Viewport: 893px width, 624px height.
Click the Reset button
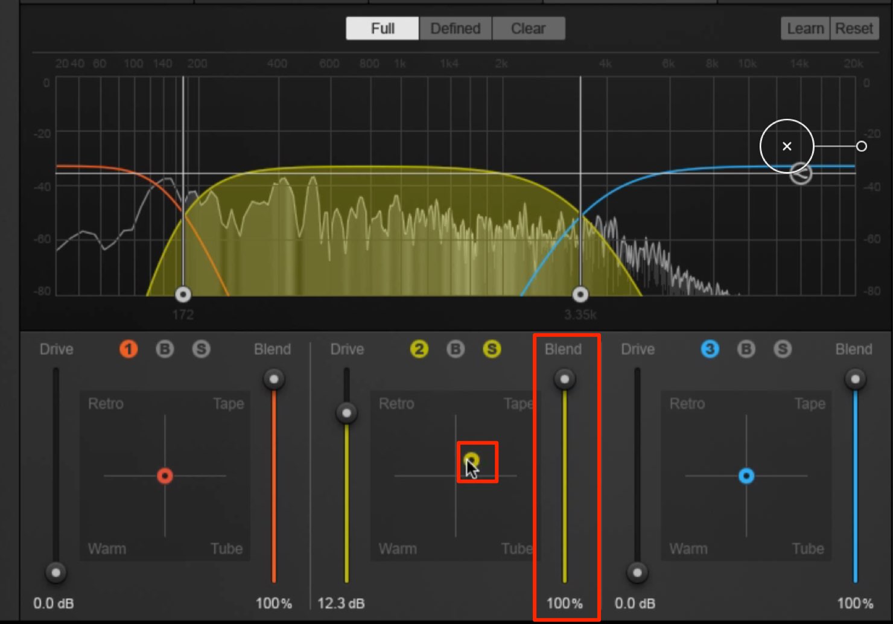[x=854, y=28]
